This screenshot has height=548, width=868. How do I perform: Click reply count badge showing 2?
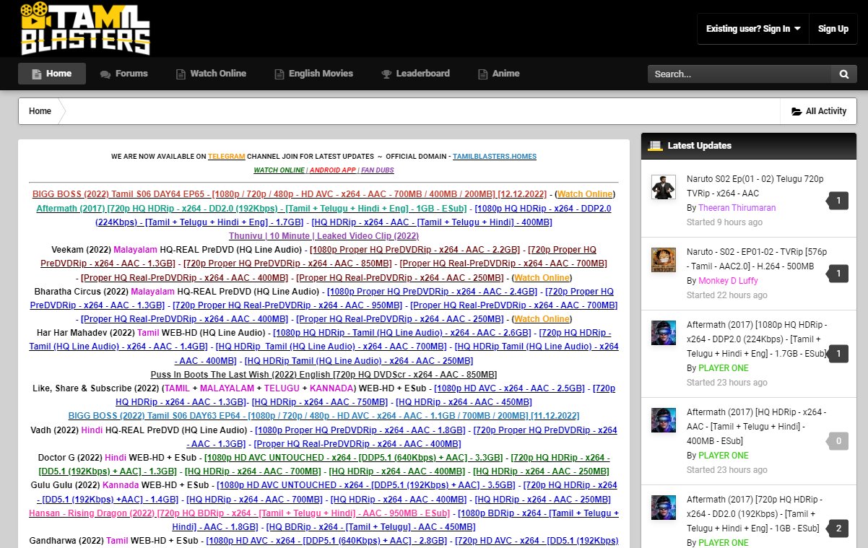tap(838, 529)
